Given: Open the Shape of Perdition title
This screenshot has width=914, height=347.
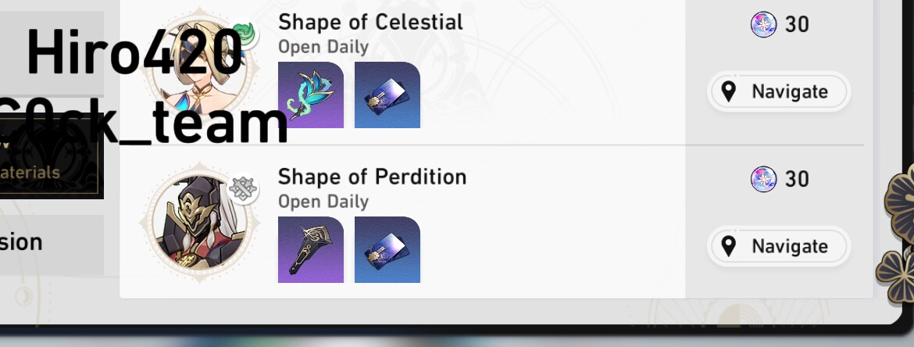Looking at the screenshot, I should 372,177.
